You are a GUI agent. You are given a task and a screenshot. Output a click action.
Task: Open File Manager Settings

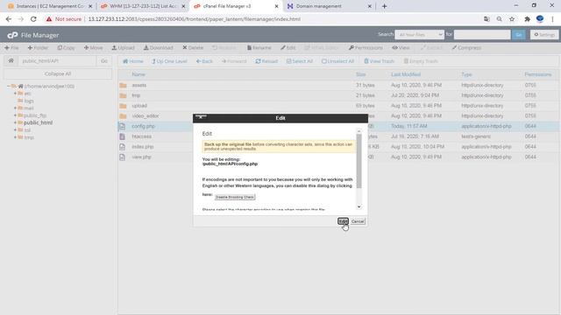click(x=544, y=35)
